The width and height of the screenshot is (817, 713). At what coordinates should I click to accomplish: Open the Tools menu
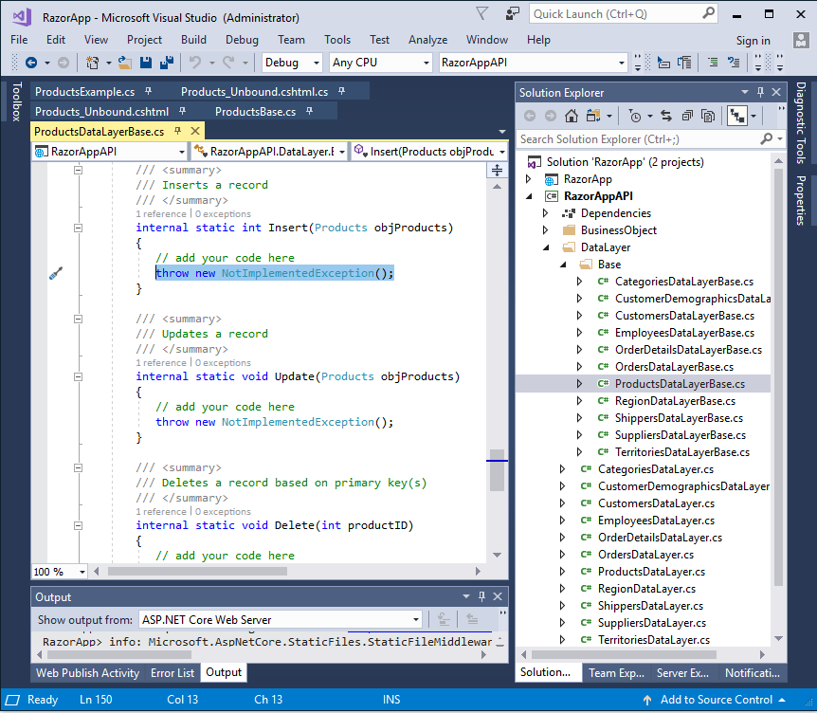[337, 40]
